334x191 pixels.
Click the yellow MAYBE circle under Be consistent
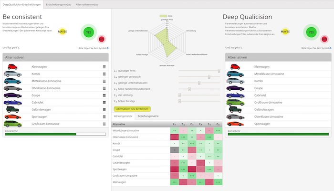(x=63, y=32)
